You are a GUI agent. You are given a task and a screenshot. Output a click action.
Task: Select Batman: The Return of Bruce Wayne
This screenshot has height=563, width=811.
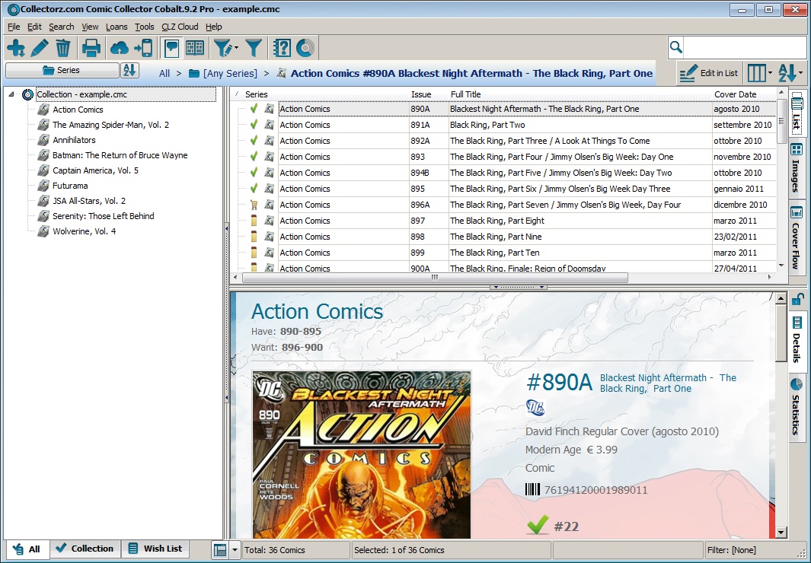pyautogui.click(x=120, y=155)
